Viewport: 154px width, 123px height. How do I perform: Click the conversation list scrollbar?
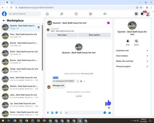(x=43, y=48)
